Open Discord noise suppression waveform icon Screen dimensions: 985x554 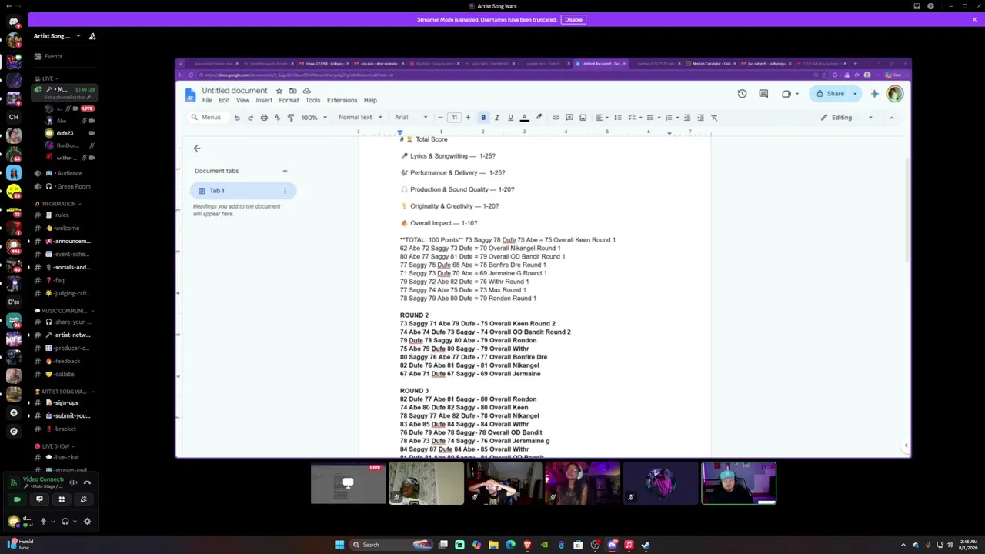(x=73, y=483)
